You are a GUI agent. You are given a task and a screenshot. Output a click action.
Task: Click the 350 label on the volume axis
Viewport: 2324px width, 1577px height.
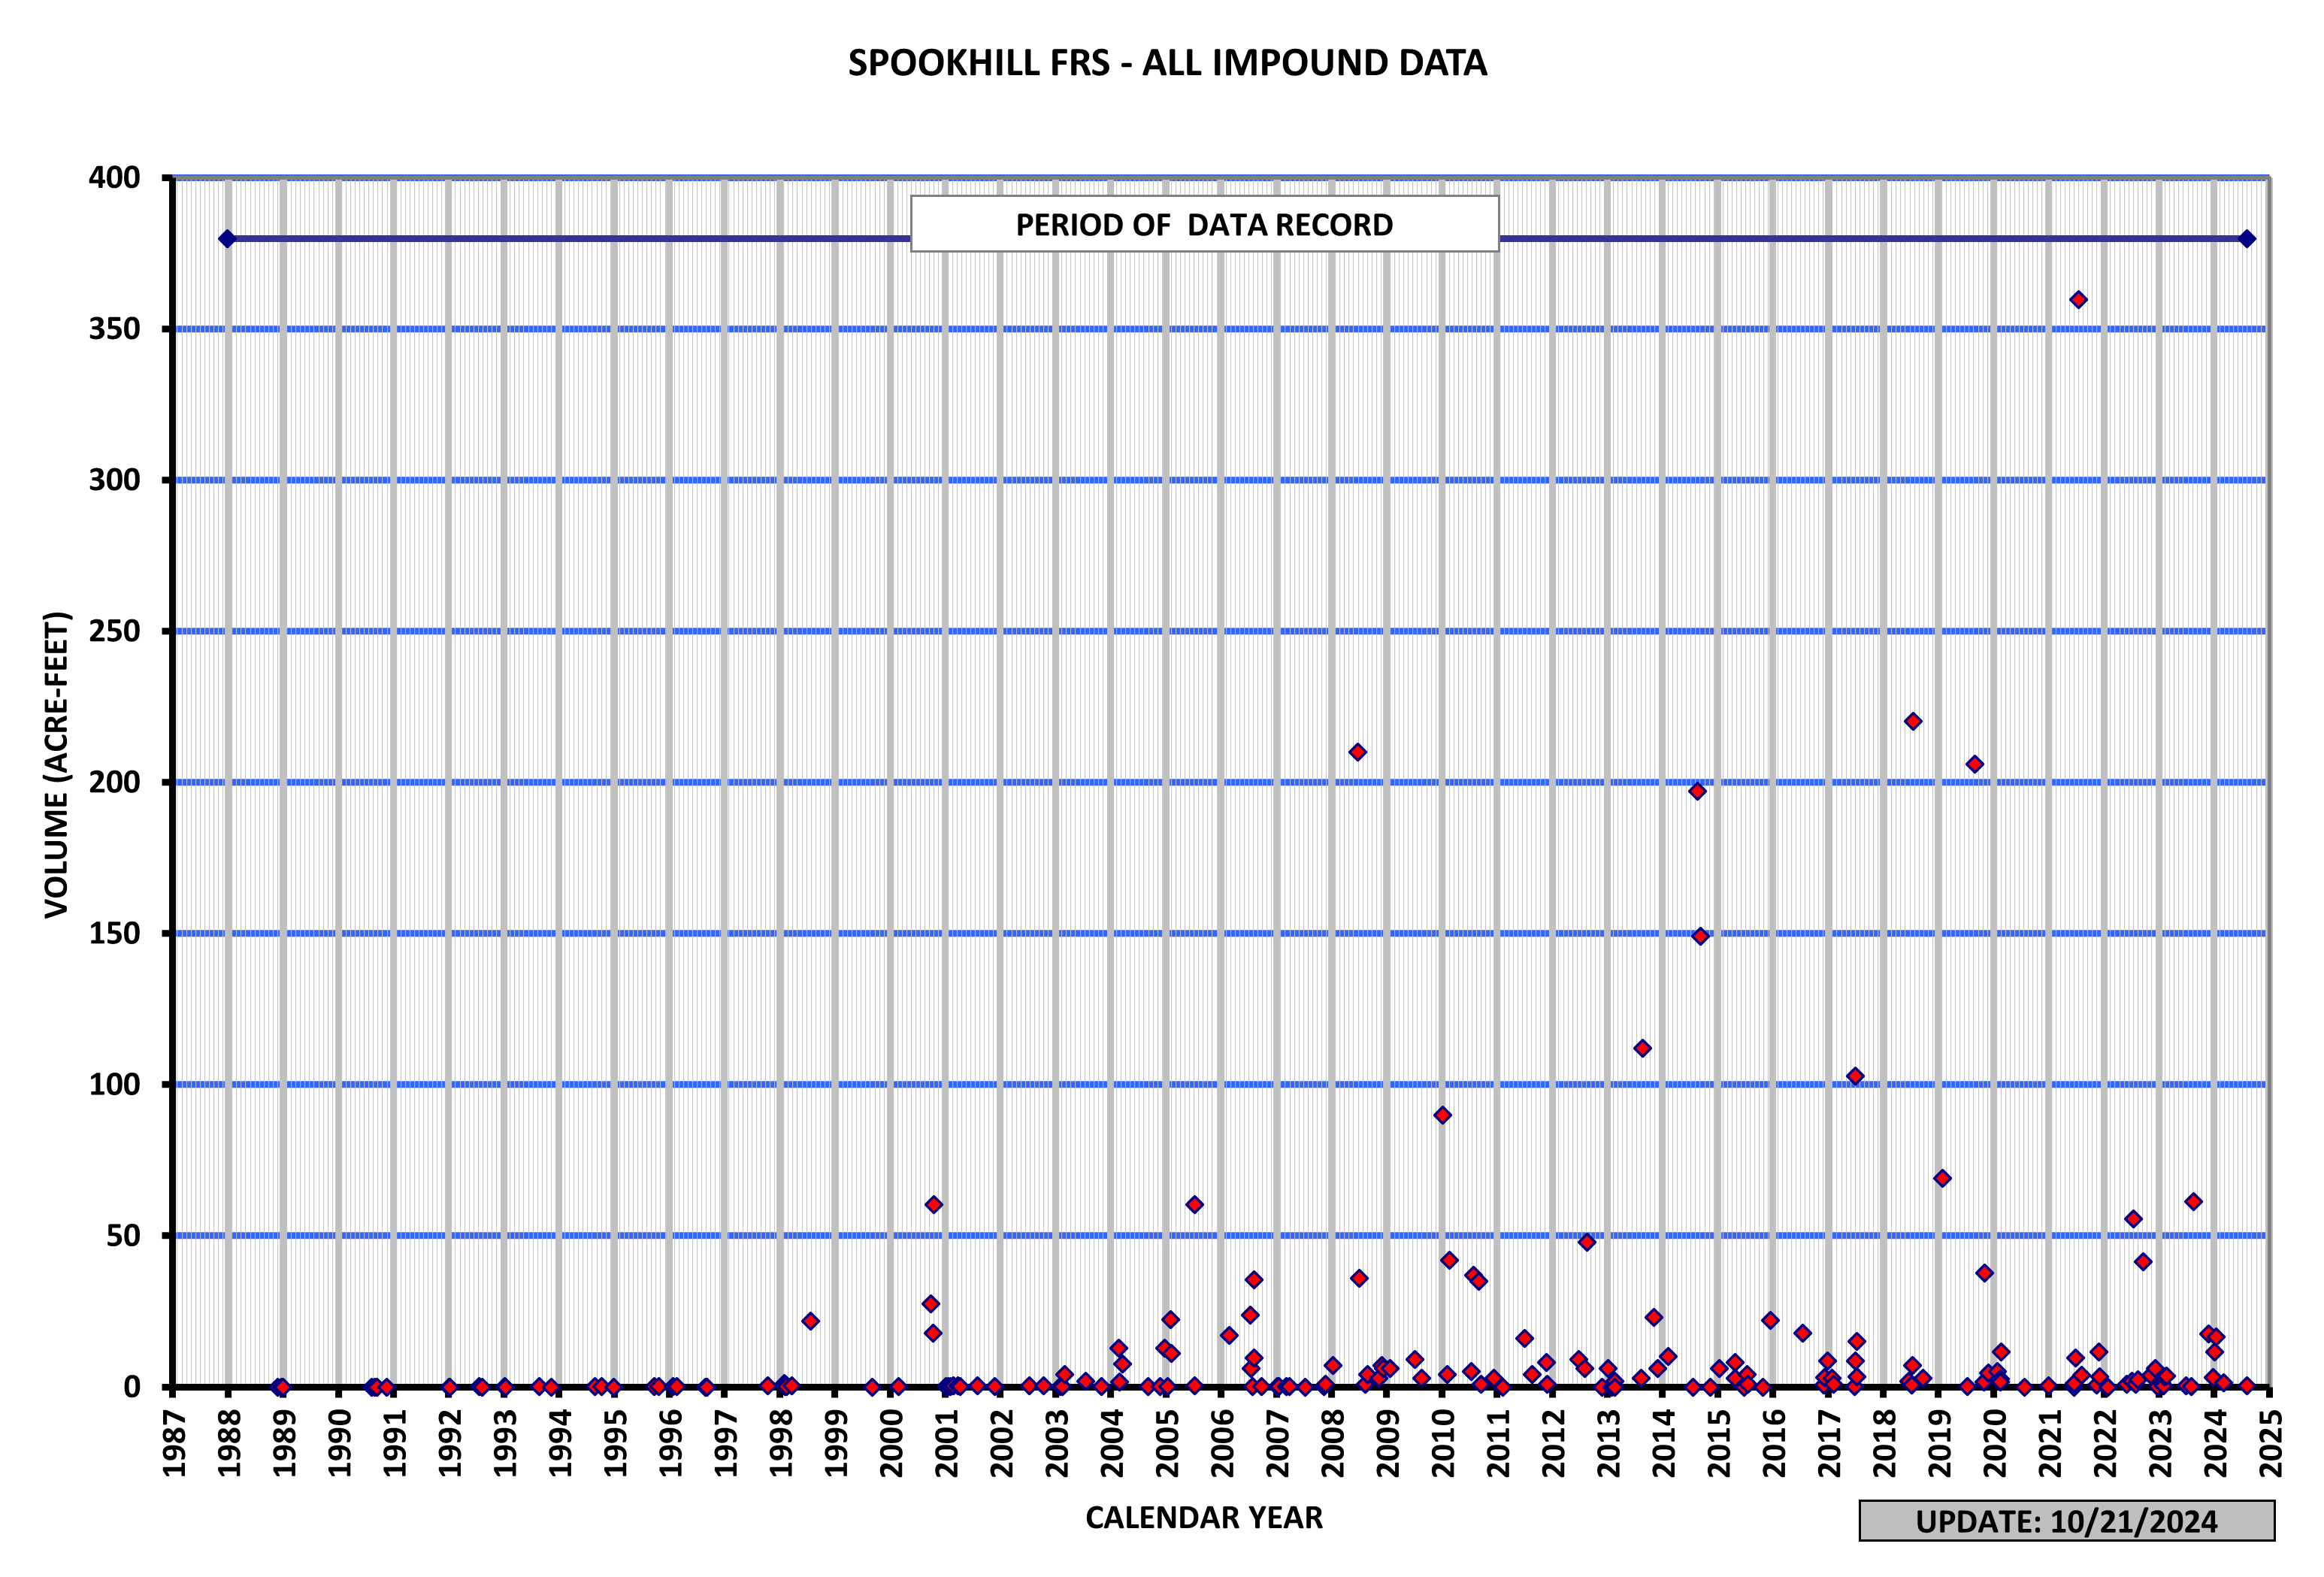[115, 329]
